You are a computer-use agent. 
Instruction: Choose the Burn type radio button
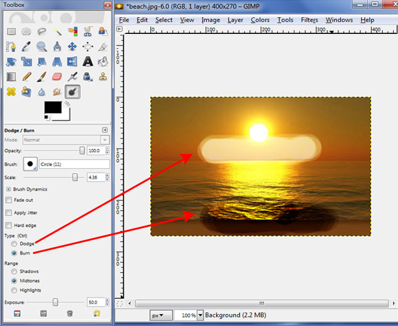tap(14, 253)
